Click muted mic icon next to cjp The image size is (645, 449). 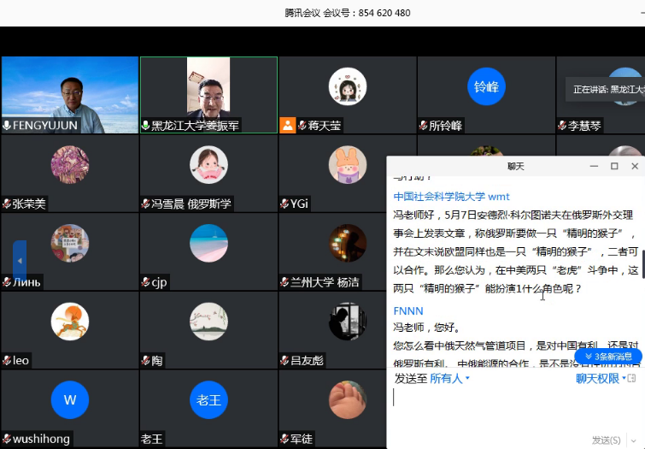[x=145, y=282]
